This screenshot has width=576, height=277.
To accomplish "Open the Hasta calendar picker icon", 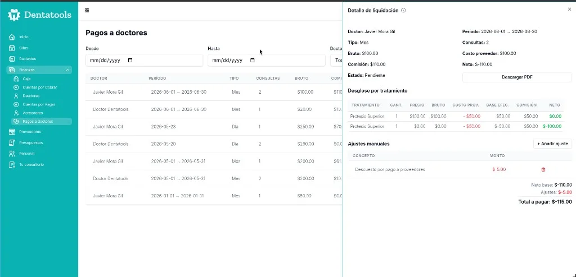I will point(253,61).
